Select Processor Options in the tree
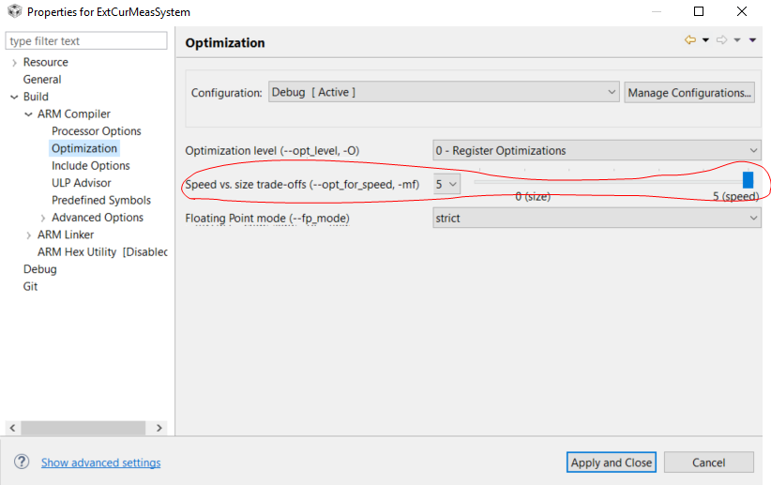The height and width of the screenshot is (485, 771). (97, 131)
